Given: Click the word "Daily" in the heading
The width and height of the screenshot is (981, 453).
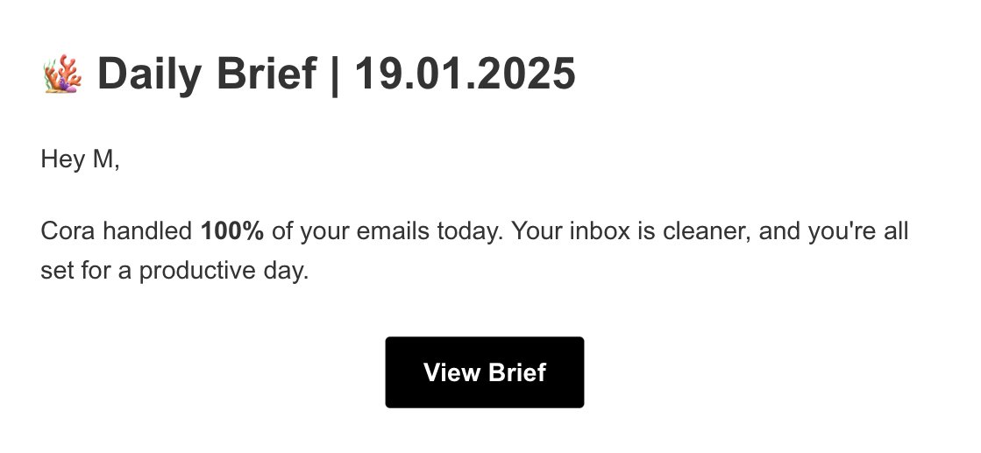Looking at the screenshot, I should [149, 74].
